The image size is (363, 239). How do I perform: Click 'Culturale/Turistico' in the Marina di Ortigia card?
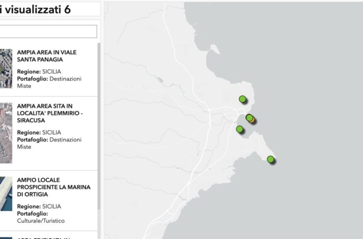pyautogui.click(x=41, y=221)
